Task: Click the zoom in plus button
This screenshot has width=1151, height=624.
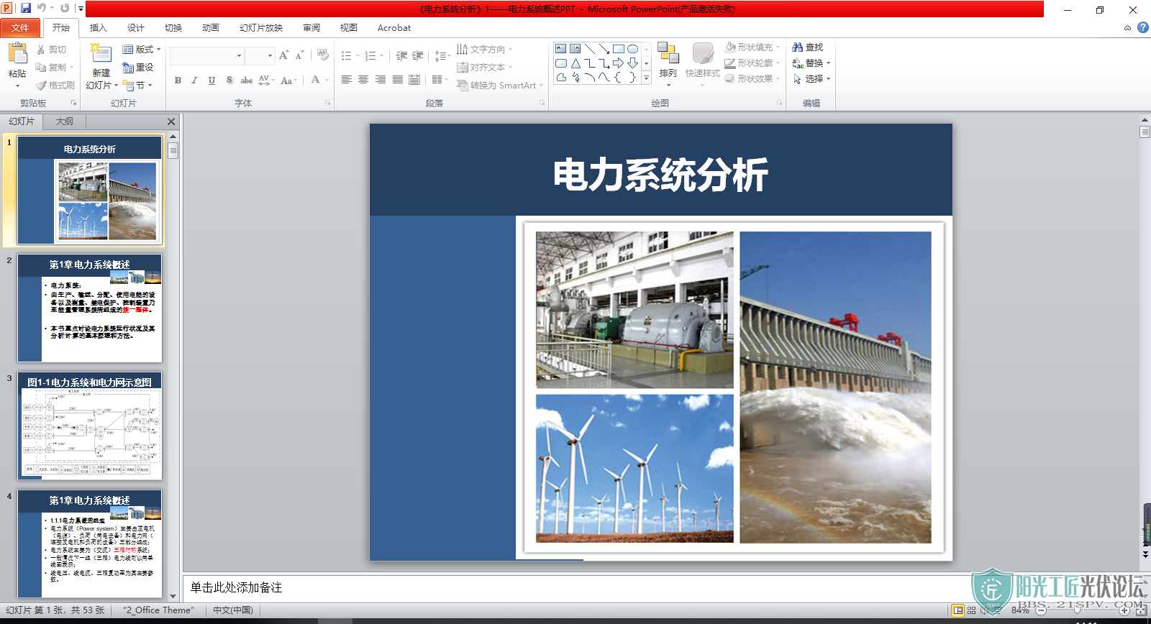Action: pyautogui.click(x=1124, y=610)
